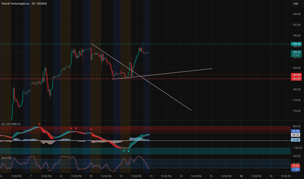This screenshot has height=179, width=304.
Task: Click the current price label 186.93
Action: [x=296, y=52]
